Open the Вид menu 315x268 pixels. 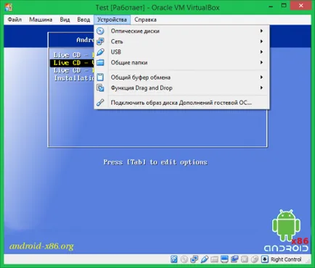[65, 20]
